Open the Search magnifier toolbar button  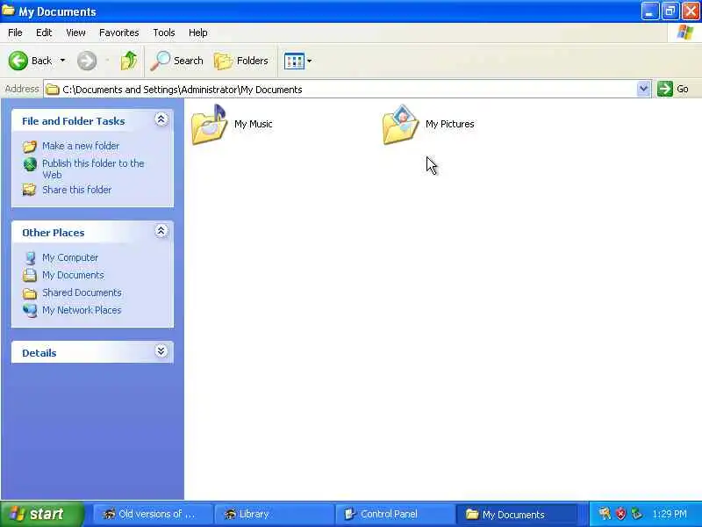tap(176, 61)
